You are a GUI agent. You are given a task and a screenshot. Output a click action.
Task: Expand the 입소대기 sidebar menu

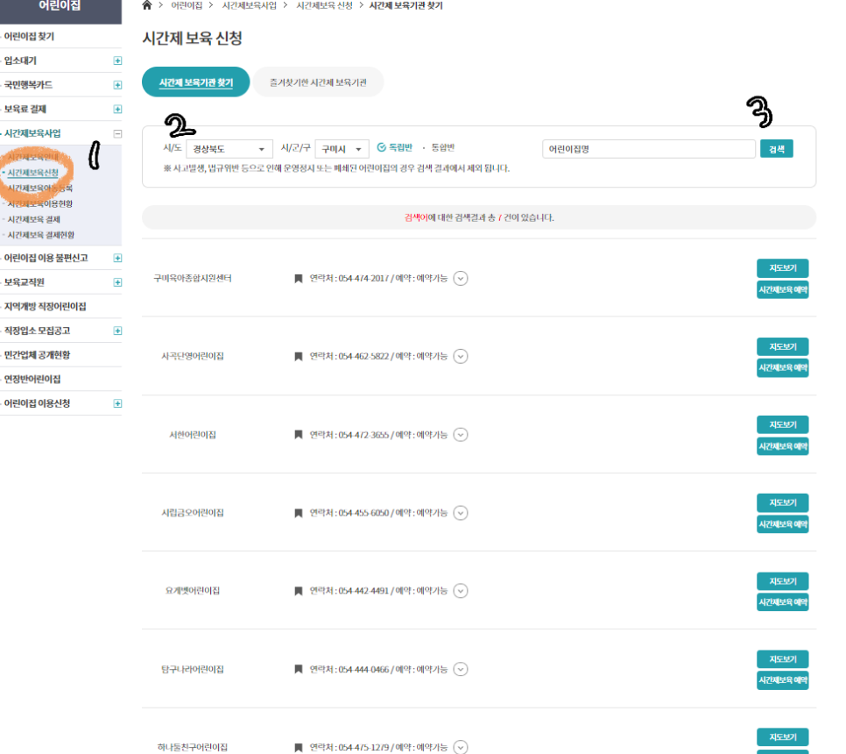click(x=117, y=60)
